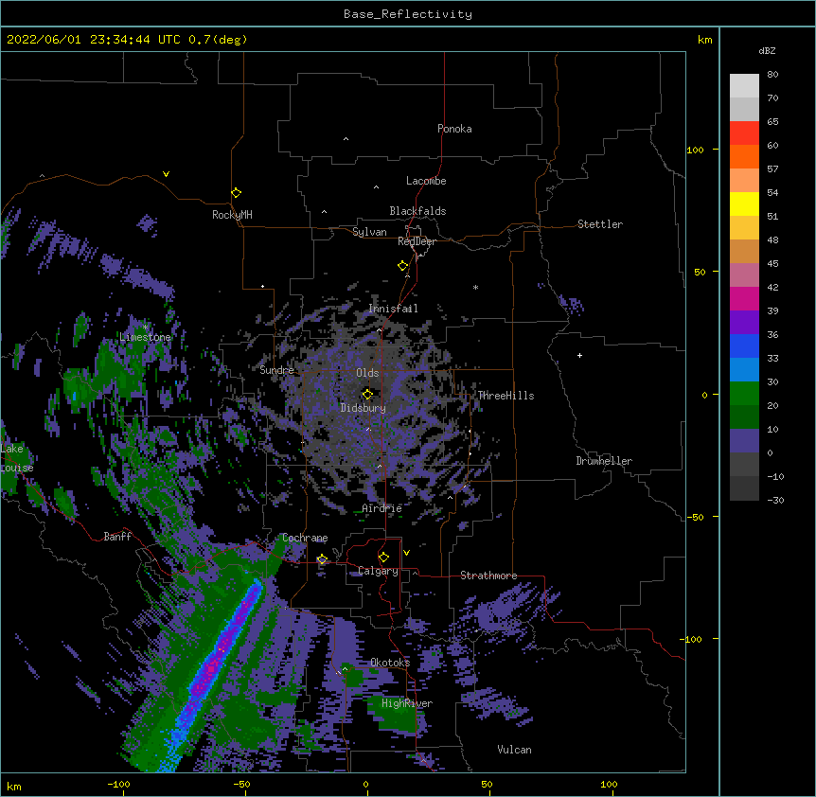Click the dBZ legend heading
This screenshot has height=797, width=816.
coord(767,50)
